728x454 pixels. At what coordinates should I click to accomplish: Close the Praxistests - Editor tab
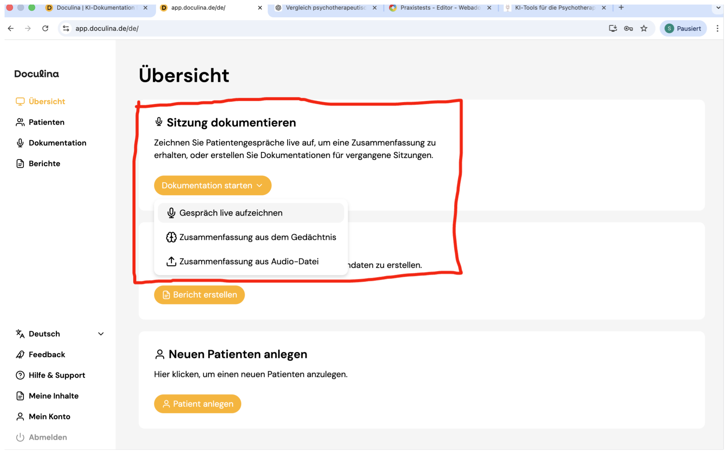pyautogui.click(x=489, y=8)
